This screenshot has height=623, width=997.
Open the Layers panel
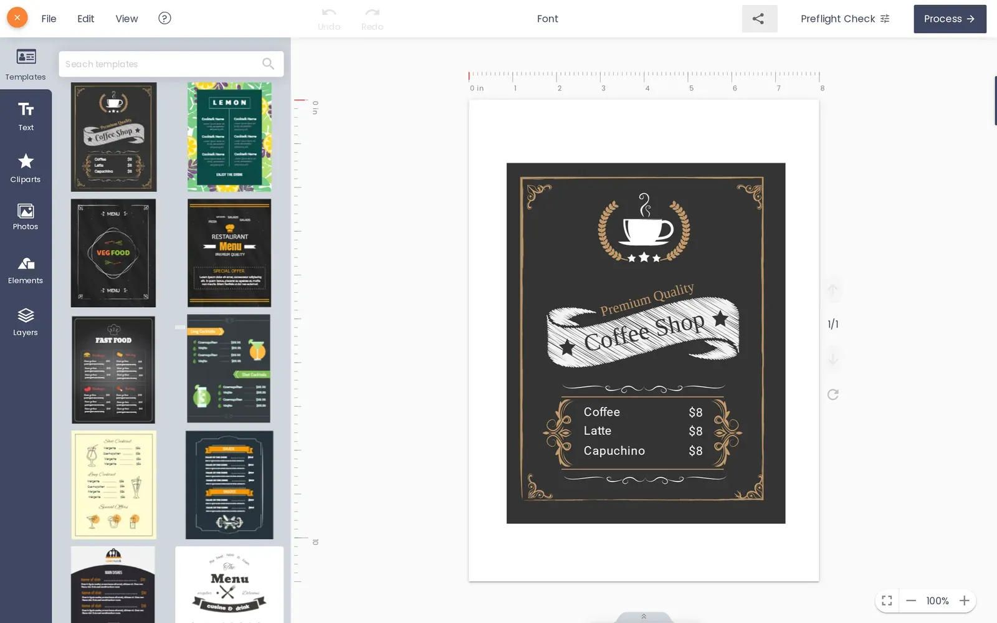coord(26,322)
